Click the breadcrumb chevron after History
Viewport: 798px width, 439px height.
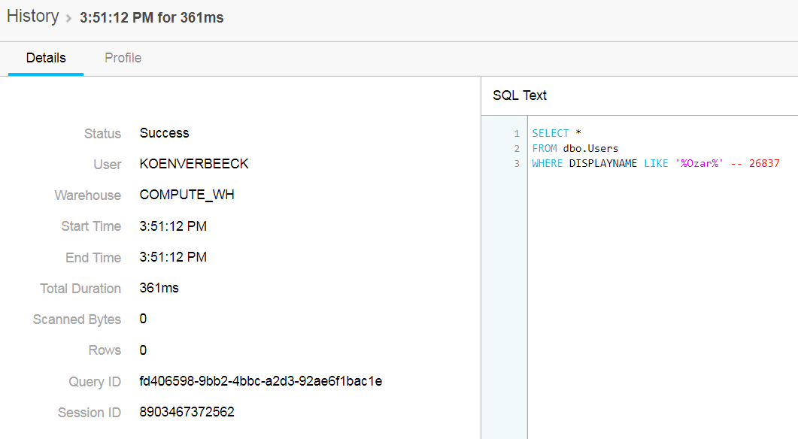pyautogui.click(x=68, y=17)
